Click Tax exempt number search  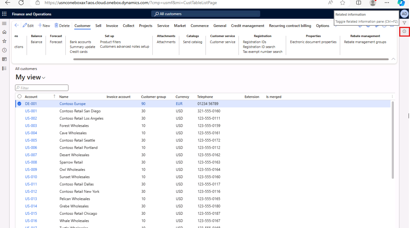[x=263, y=52]
